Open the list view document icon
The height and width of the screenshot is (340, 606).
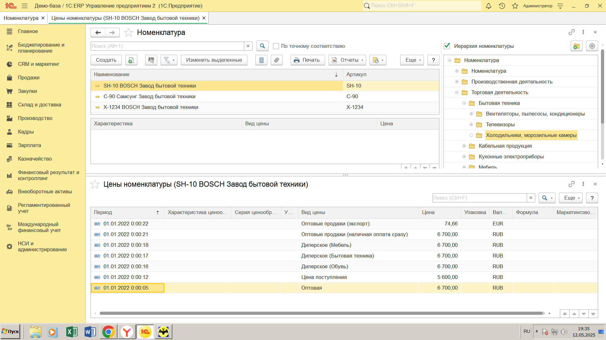[261, 60]
